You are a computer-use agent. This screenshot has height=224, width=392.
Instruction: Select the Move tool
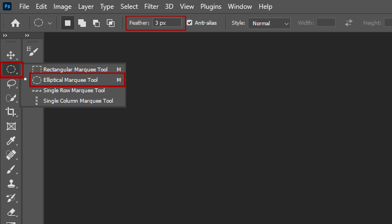pos(11,55)
